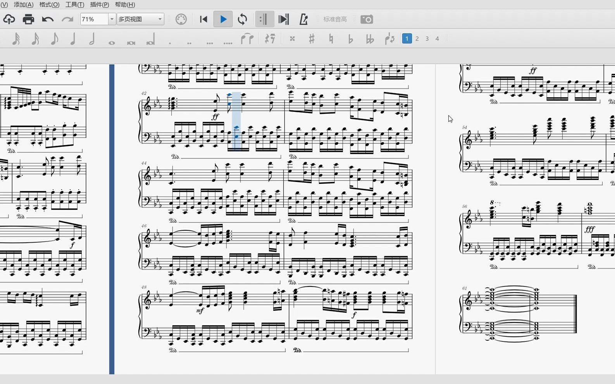Open the 插件(P) menu
Image resolution: width=615 pixels, height=384 pixels.
pyautogui.click(x=100, y=5)
